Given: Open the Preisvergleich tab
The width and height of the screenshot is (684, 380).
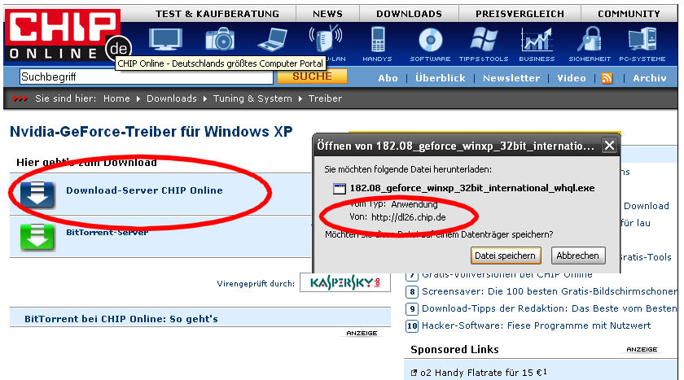Looking at the screenshot, I should (x=520, y=14).
